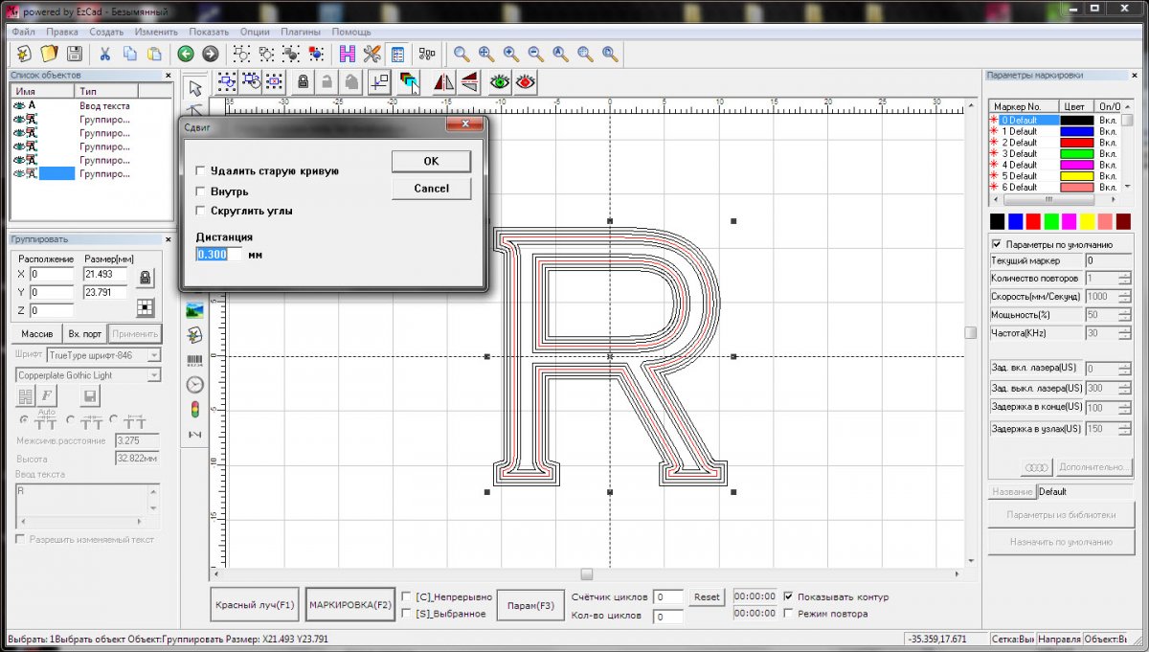Click the 'Дистанция' value input field
Image resolution: width=1149 pixels, height=652 pixels.
pyautogui.click(x=219, y=255)
